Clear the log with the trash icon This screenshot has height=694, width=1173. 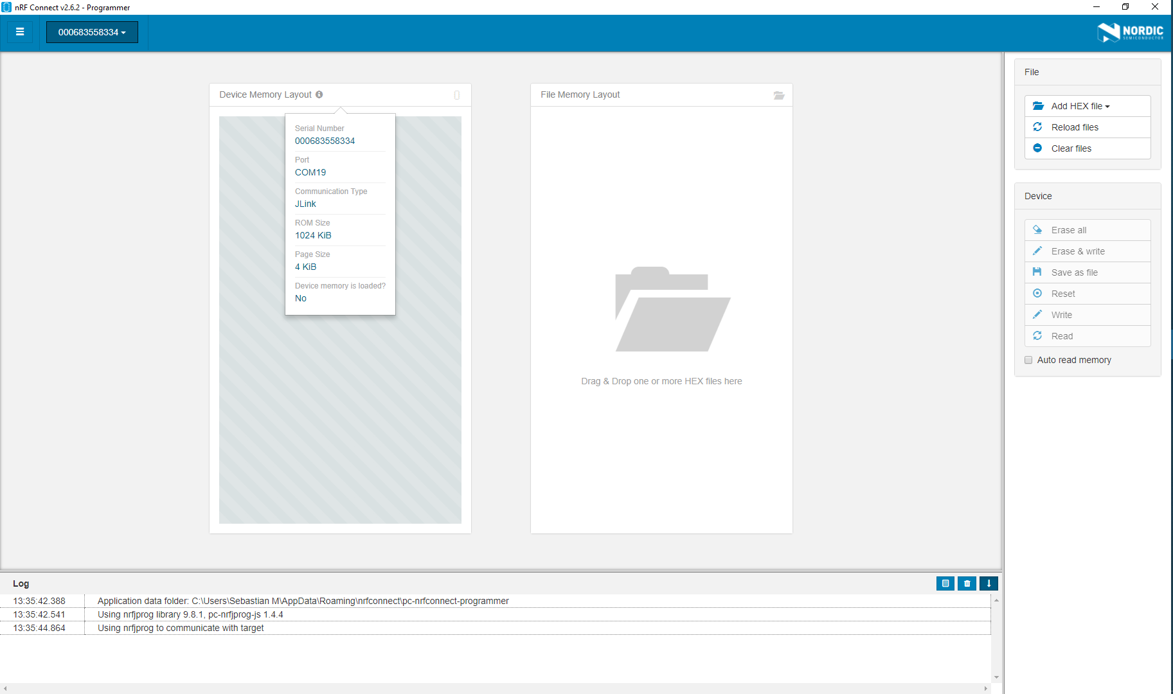967,583
